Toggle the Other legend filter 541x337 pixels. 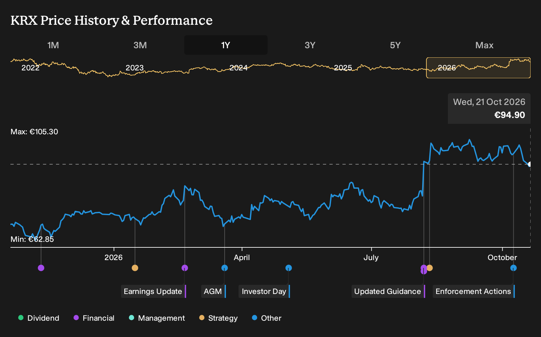click(267, 318)
